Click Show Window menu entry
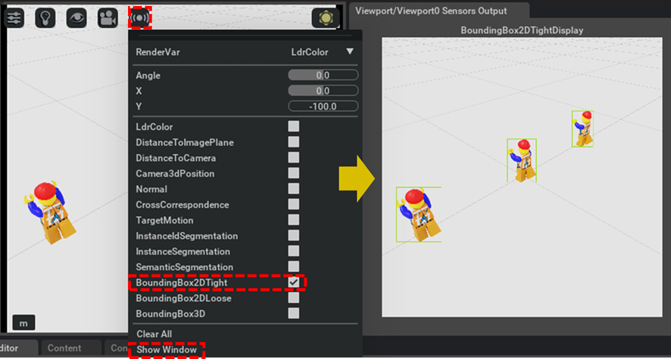 pyautogui.click(x=167, y=350)
